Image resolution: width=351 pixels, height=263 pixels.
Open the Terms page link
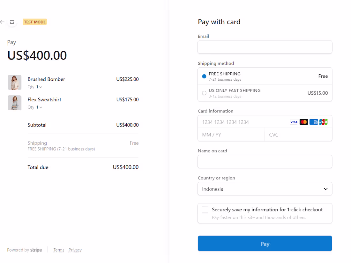[x=59, y=250]
